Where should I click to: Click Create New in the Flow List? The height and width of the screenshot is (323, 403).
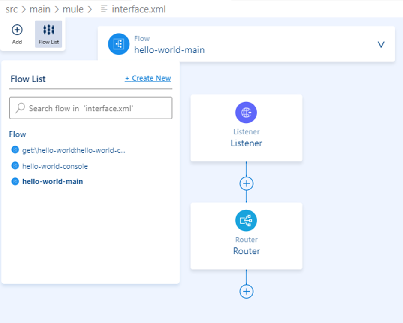pos(147,78)
